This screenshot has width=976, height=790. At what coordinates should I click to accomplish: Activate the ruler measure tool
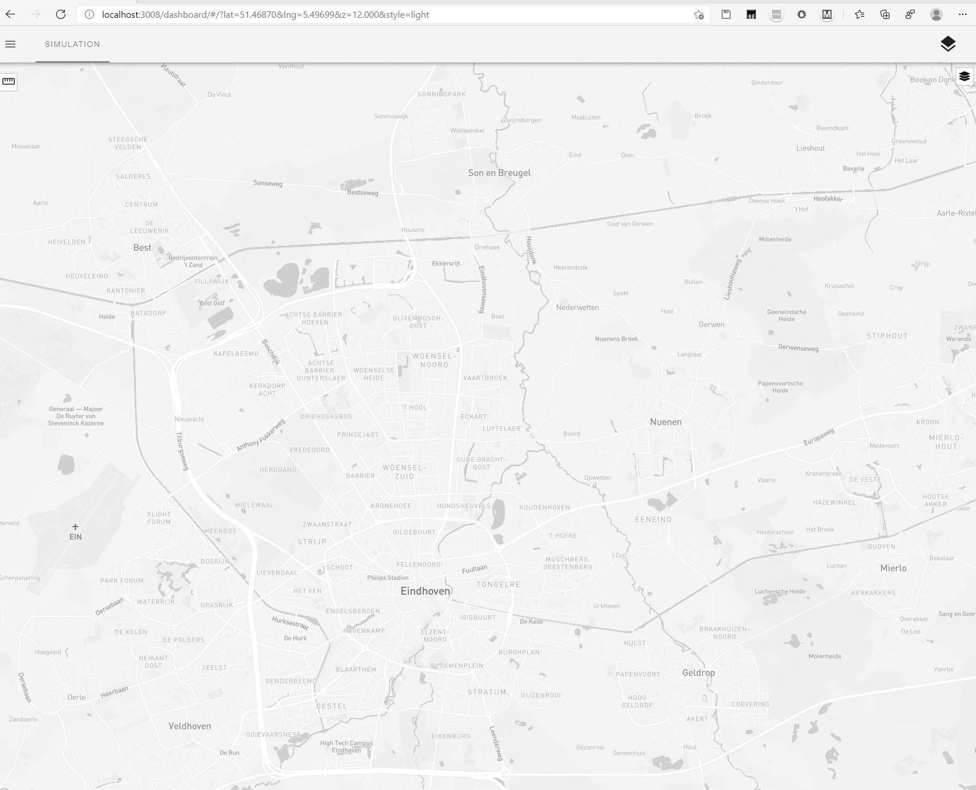9,81
